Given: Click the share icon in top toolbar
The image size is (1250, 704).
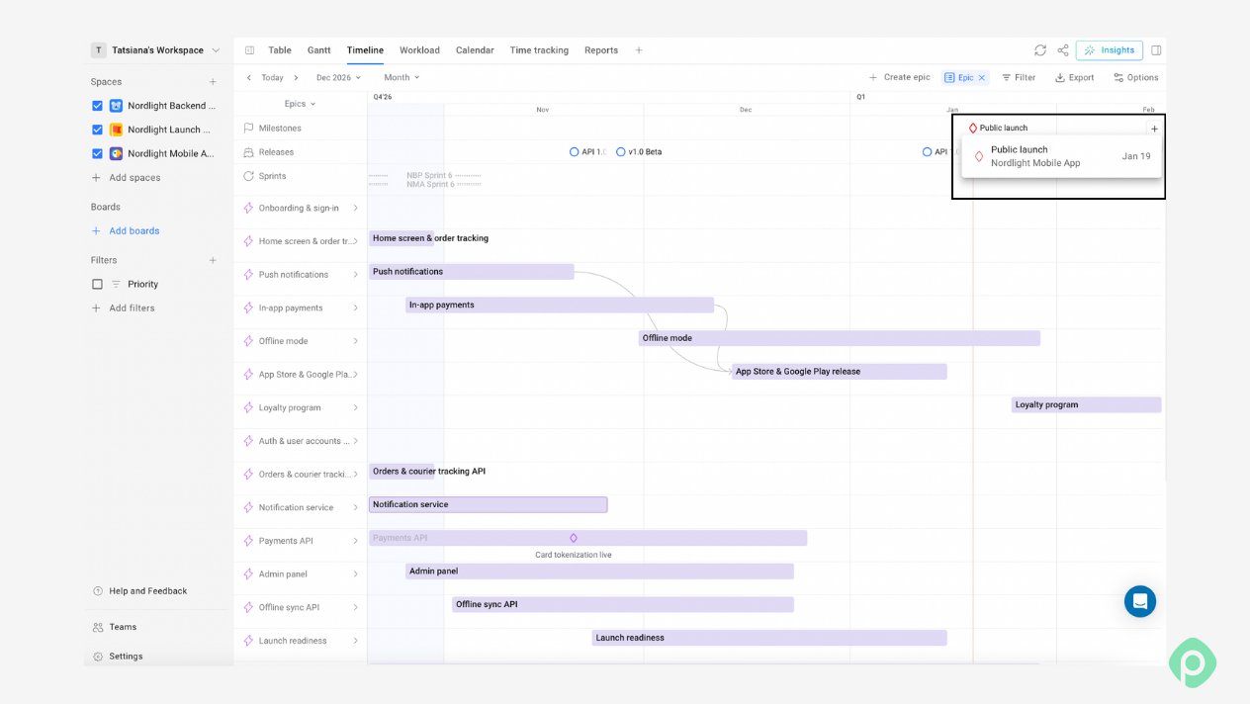Looking at the screenshot, I should click(x=1063, y=50).
